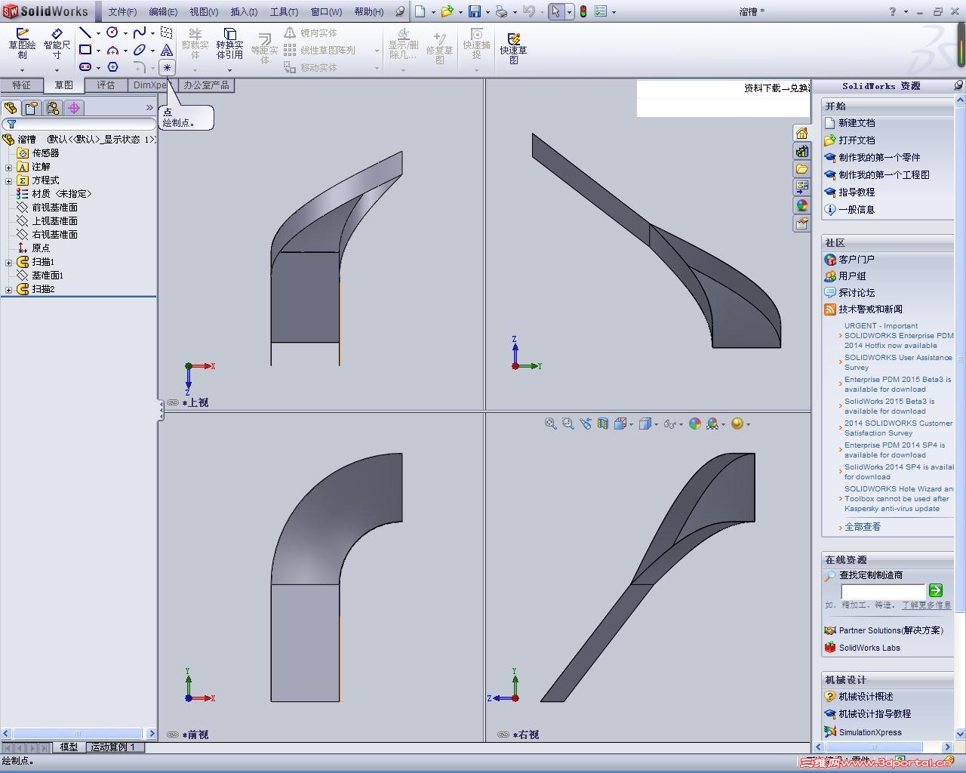
Task: Open the Edit Appearance color wheel in view toolbar
Action: click(695, 424)
